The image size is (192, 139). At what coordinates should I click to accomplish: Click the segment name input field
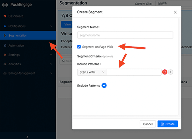[x=125, y=35]
